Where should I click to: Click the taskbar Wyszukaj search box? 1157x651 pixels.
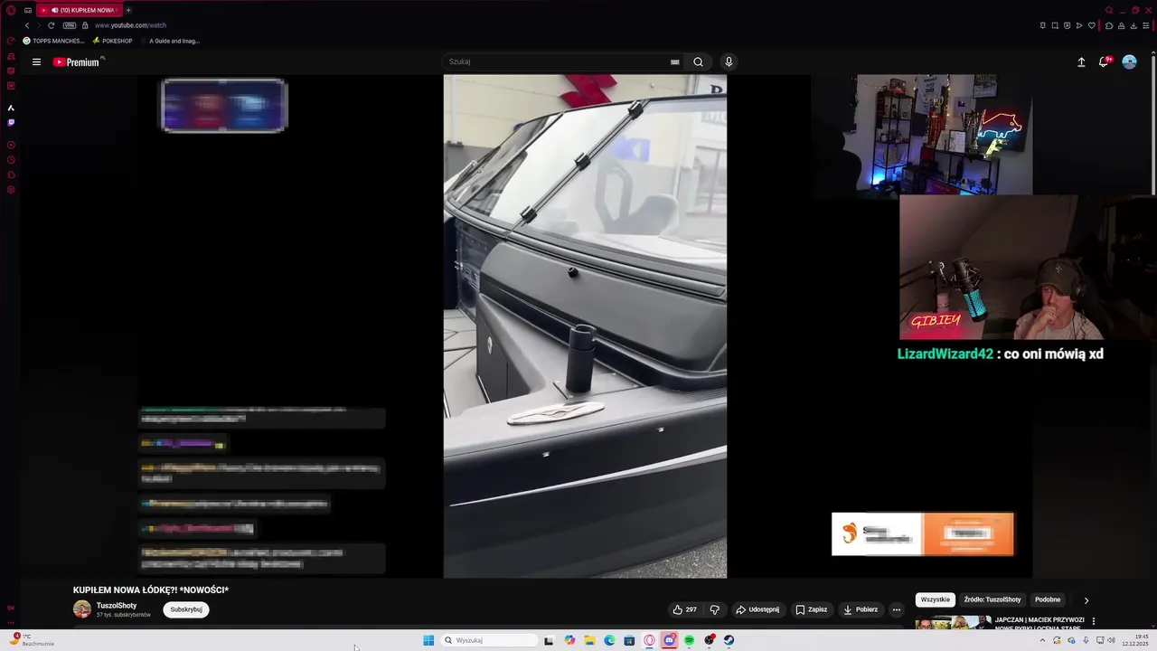[x=489, y=640]
